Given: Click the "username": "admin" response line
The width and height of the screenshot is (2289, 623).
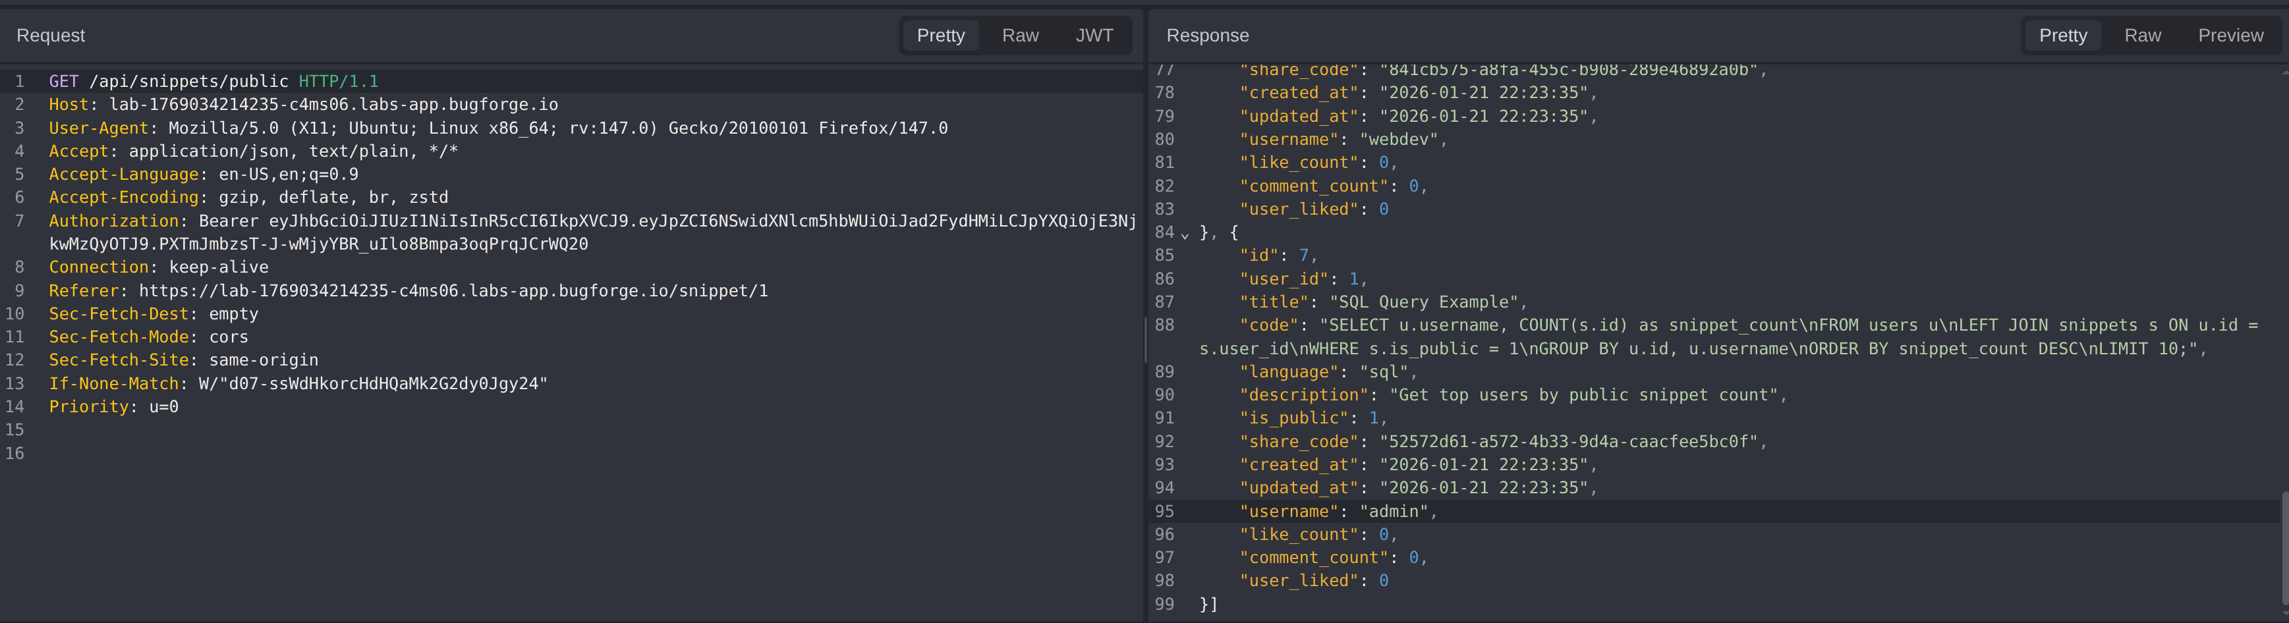Looking at the screenshot, I should coord(1338,512).
